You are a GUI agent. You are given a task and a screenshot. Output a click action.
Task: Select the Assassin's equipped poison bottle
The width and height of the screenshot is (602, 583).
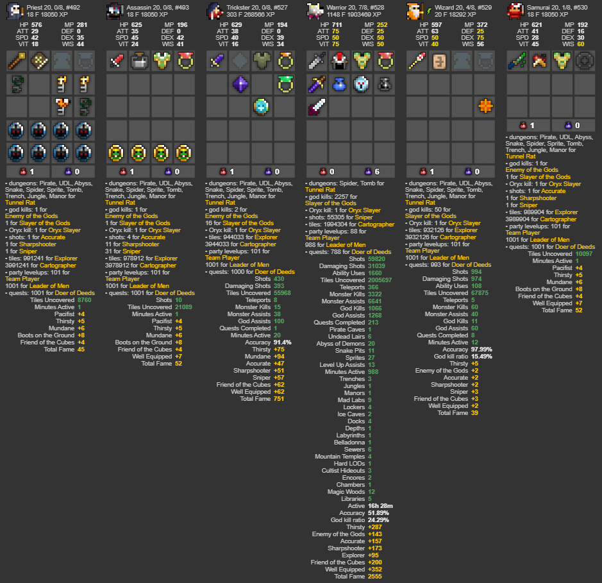pos(139,61)
